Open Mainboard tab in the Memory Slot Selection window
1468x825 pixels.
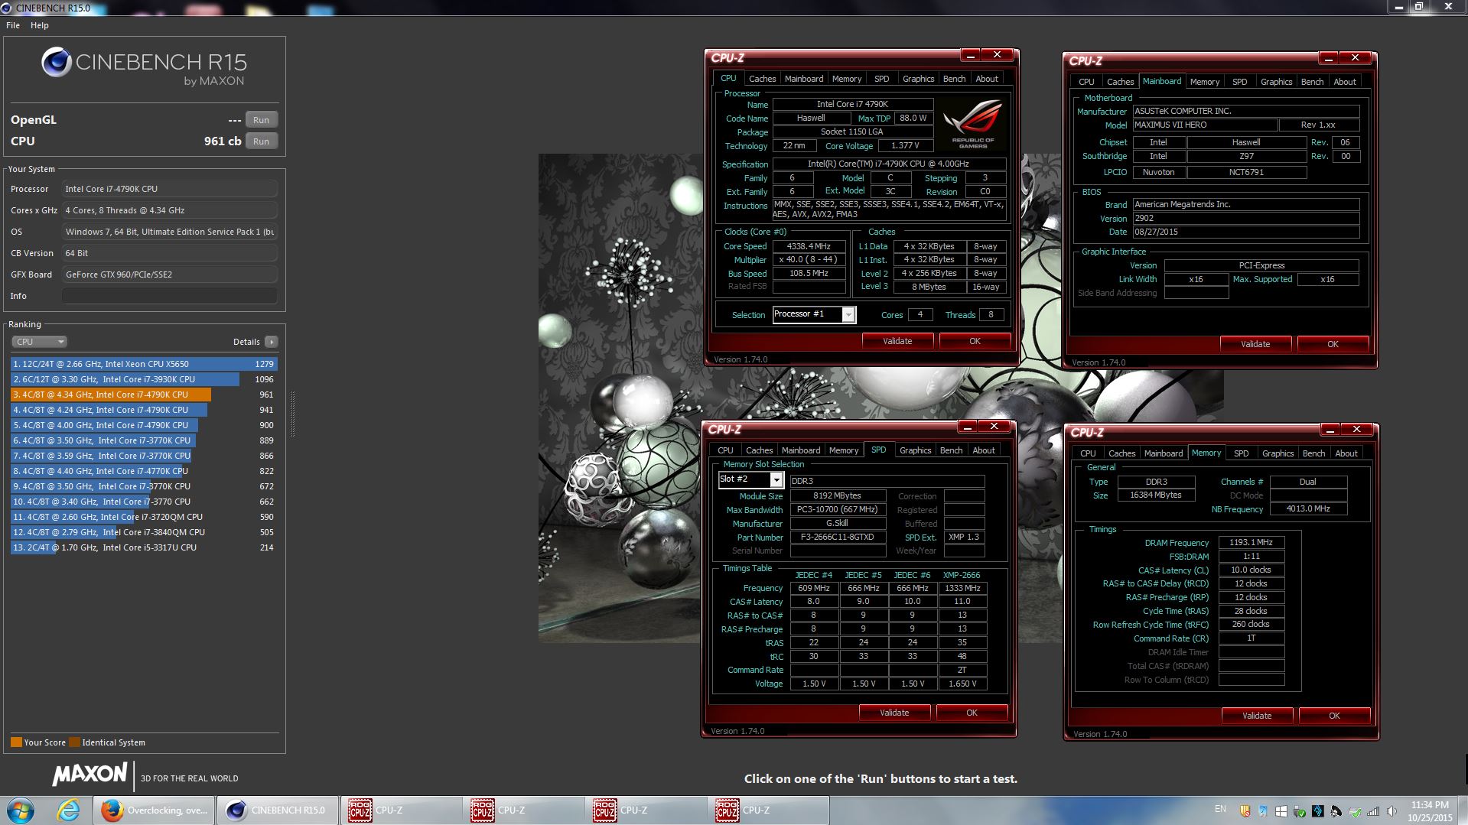coord(801,450)
